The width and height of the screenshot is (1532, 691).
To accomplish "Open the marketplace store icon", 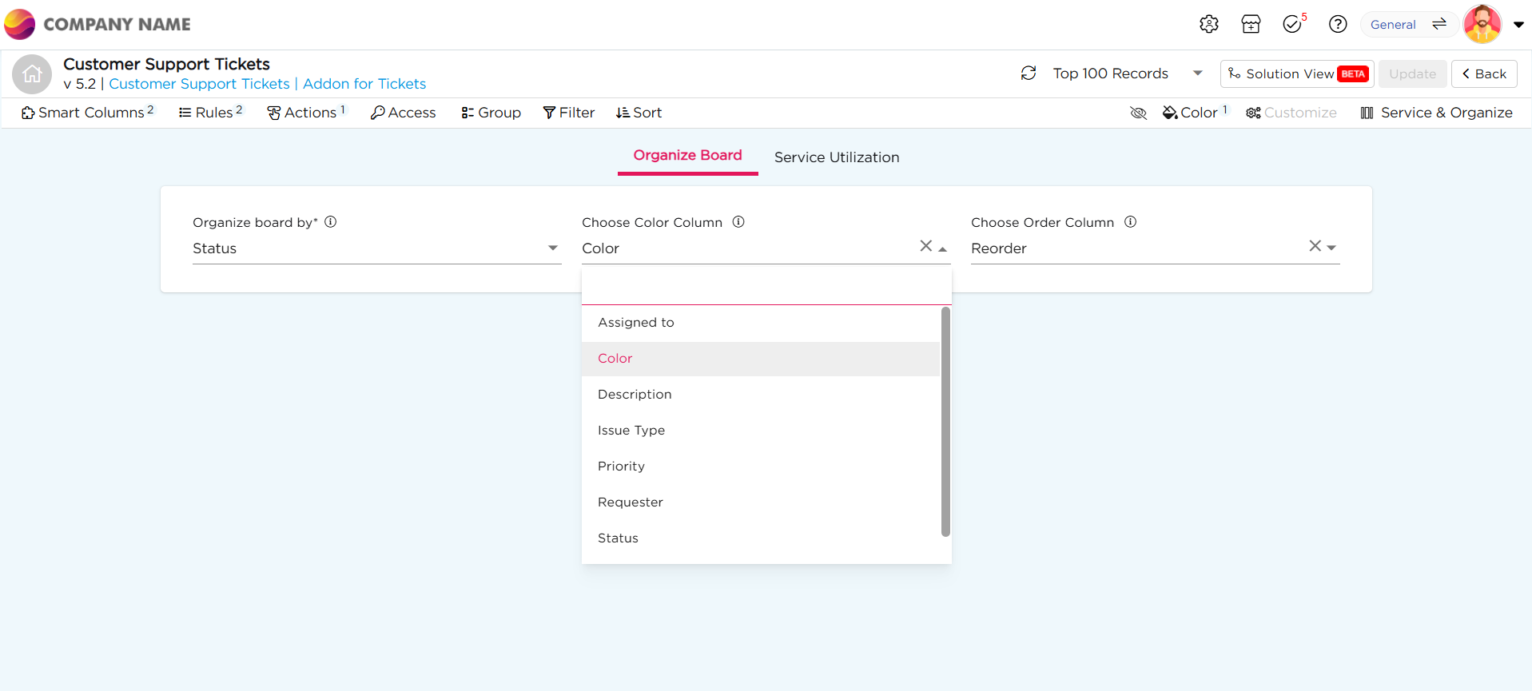I will (x=1251, y=24).
